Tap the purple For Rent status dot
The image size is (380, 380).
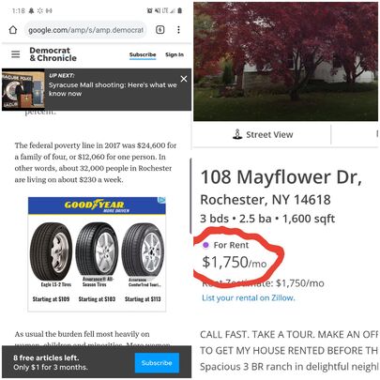pos(205,245)
